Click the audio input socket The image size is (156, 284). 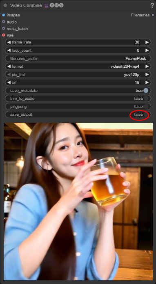point(3,22)
